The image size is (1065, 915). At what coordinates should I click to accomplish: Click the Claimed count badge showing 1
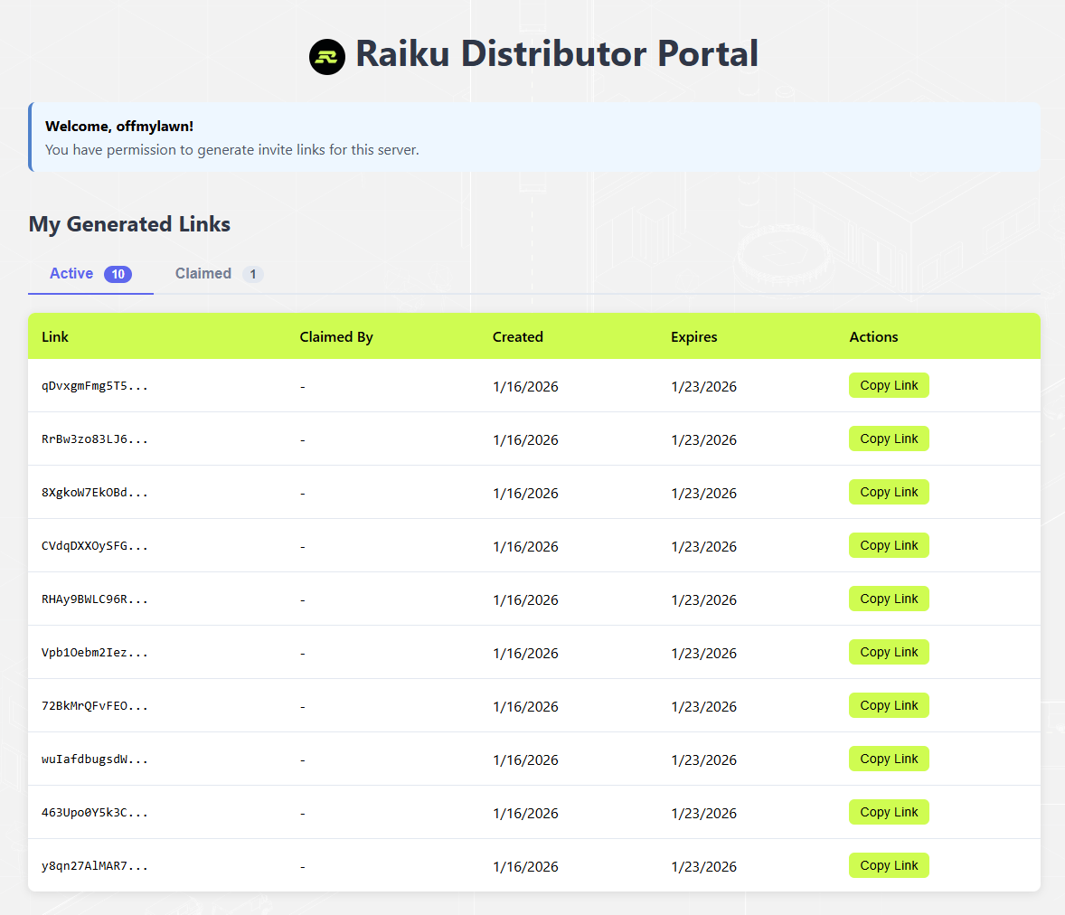[x=253, y=273]
